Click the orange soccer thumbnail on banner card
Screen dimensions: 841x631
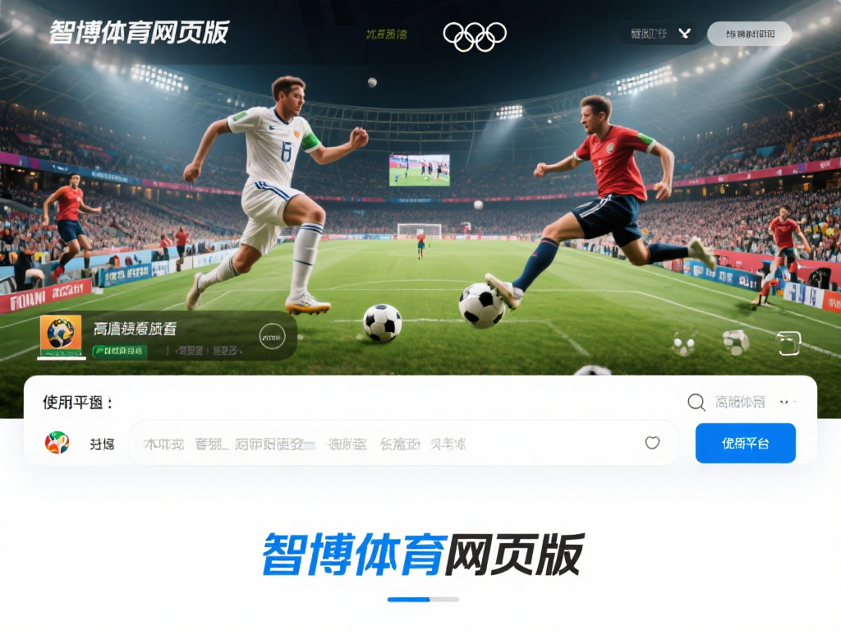click(61, 336)
